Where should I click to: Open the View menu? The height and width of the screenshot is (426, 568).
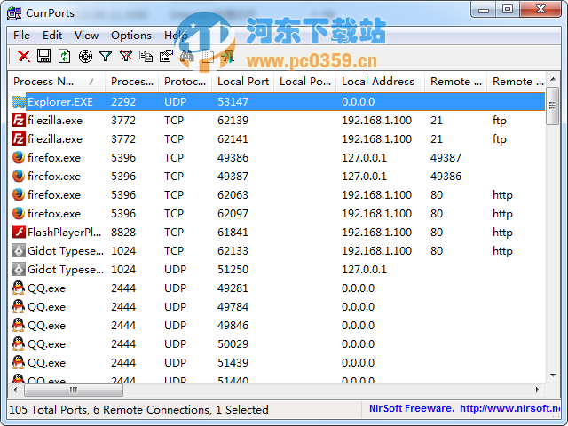(x=86, y=35)
